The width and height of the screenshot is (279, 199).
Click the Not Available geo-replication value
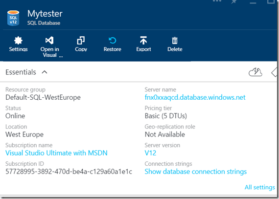tap(165, 134)
